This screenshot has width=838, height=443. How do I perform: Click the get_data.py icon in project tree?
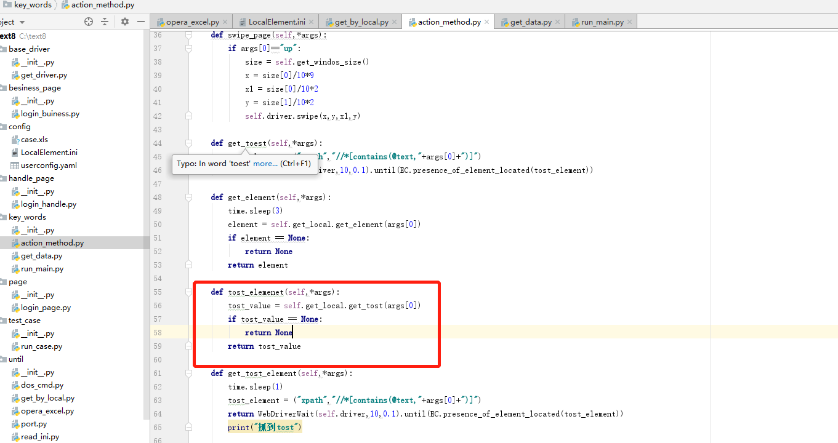[15, 256]
